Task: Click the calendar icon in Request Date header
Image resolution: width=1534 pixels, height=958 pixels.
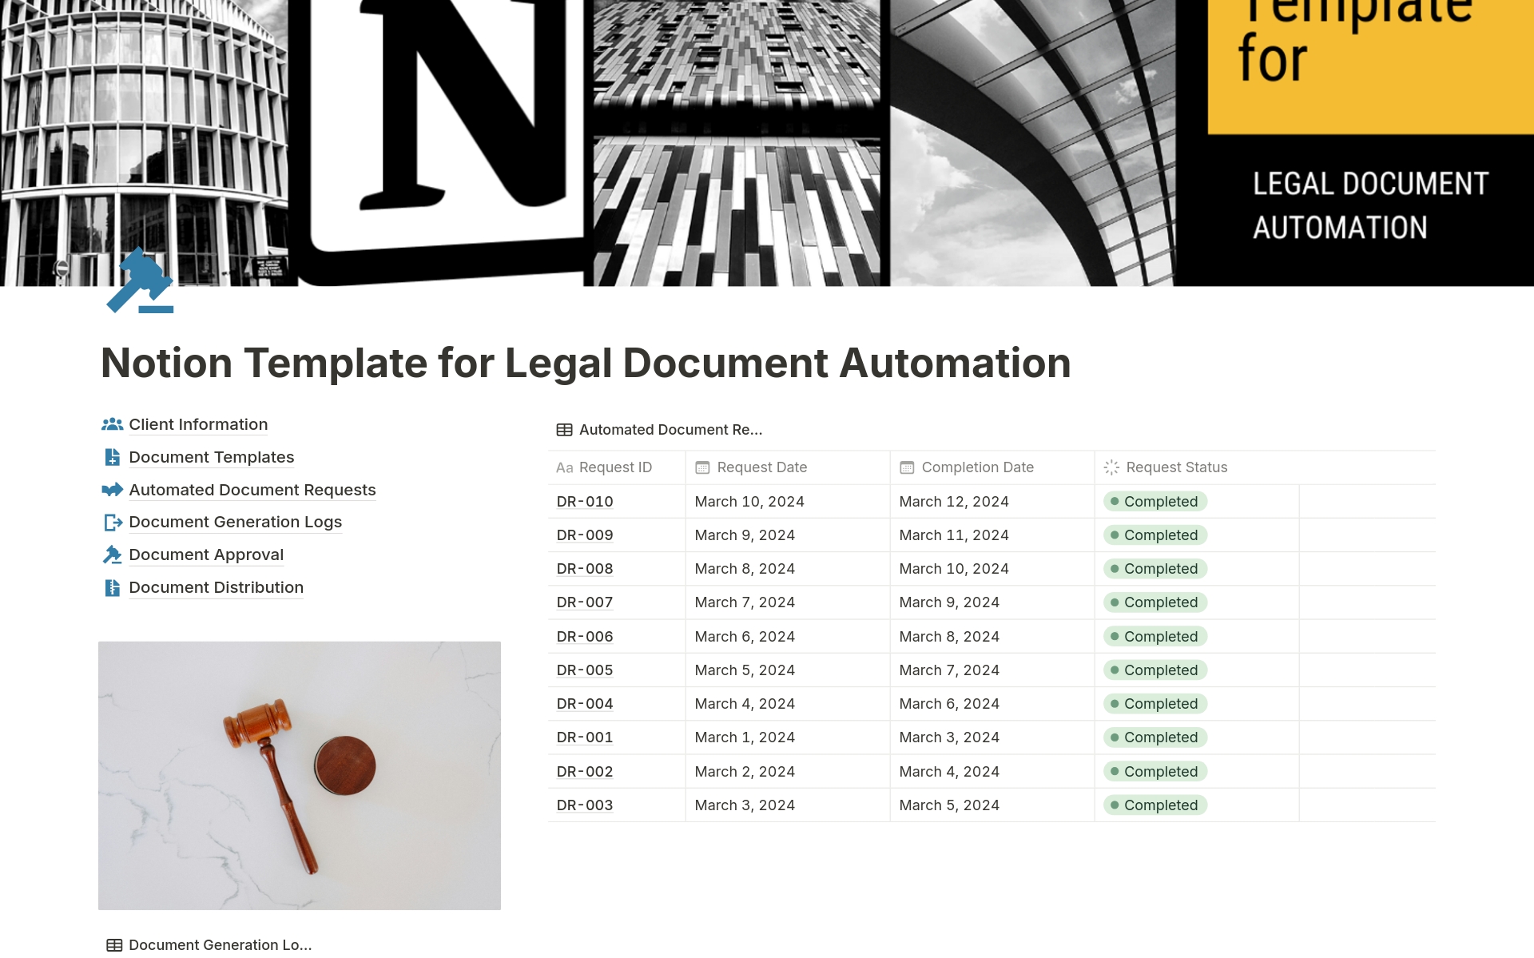Action: coord(701,467)
